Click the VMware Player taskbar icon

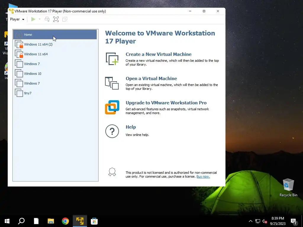(80, 221)
